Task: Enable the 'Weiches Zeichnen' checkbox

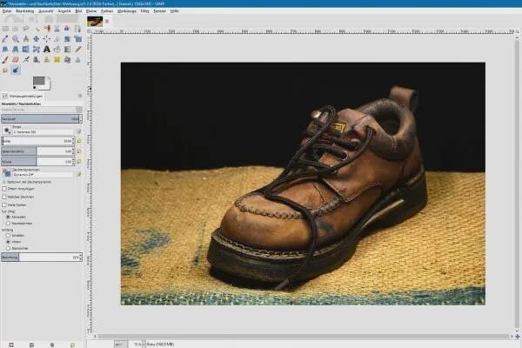Action: pyautogui.click(x=4, y=197)
